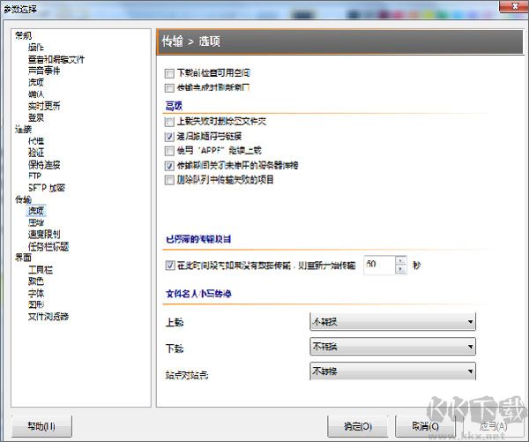Select 颜色 tree item
The height and width of the screenshot is (442, 529).
click(x=36, y=281)
